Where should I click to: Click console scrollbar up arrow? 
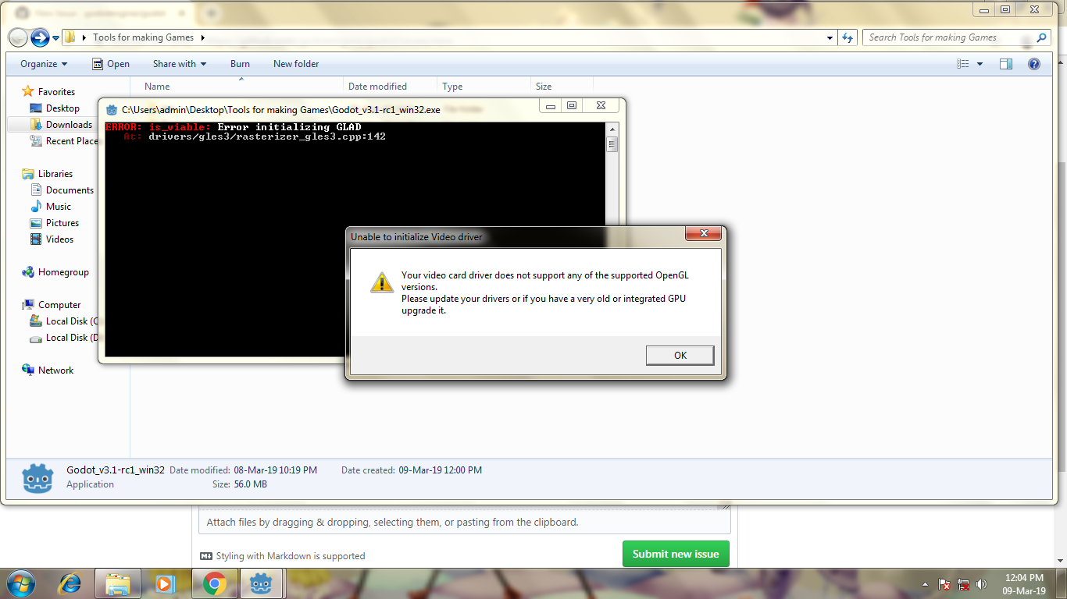612,128
